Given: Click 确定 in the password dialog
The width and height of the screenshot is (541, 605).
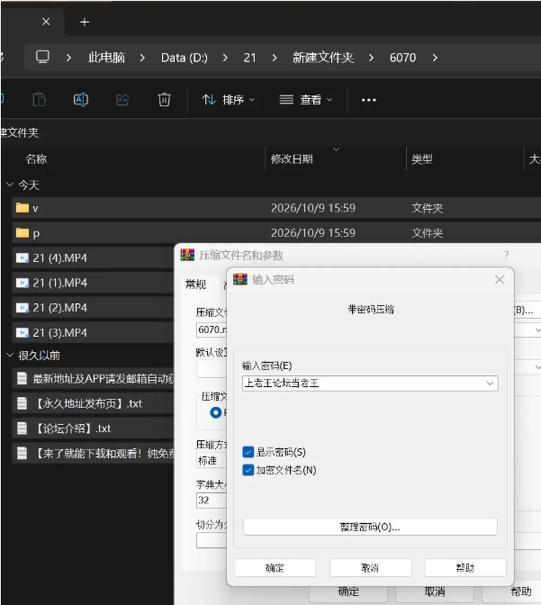Looking at the screenshot, I should tap(275, 568).
